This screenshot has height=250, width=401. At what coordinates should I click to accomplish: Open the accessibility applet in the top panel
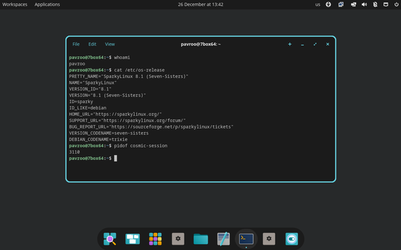(x=328, y=5)
